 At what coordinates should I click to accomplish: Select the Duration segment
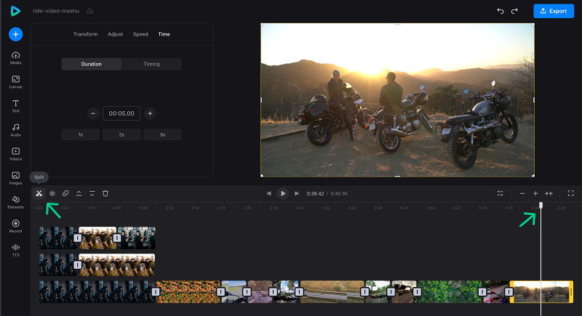click(x=92, y=64)
